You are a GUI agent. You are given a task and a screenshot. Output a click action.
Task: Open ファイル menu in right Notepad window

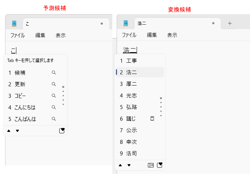(x=129, y=35)
